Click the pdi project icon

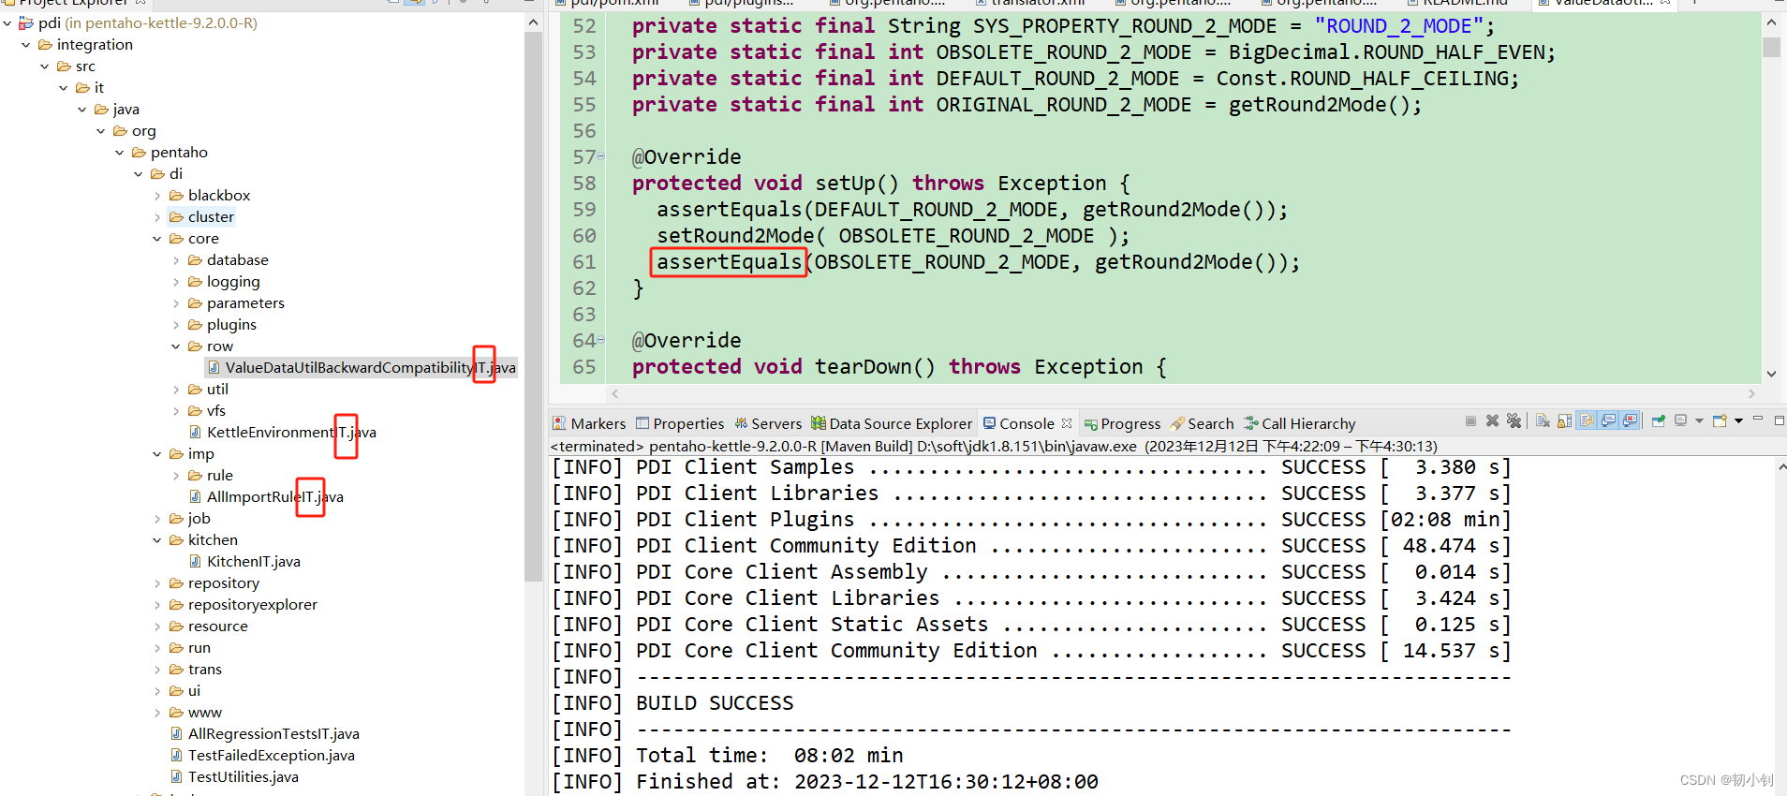click(26, 23)
